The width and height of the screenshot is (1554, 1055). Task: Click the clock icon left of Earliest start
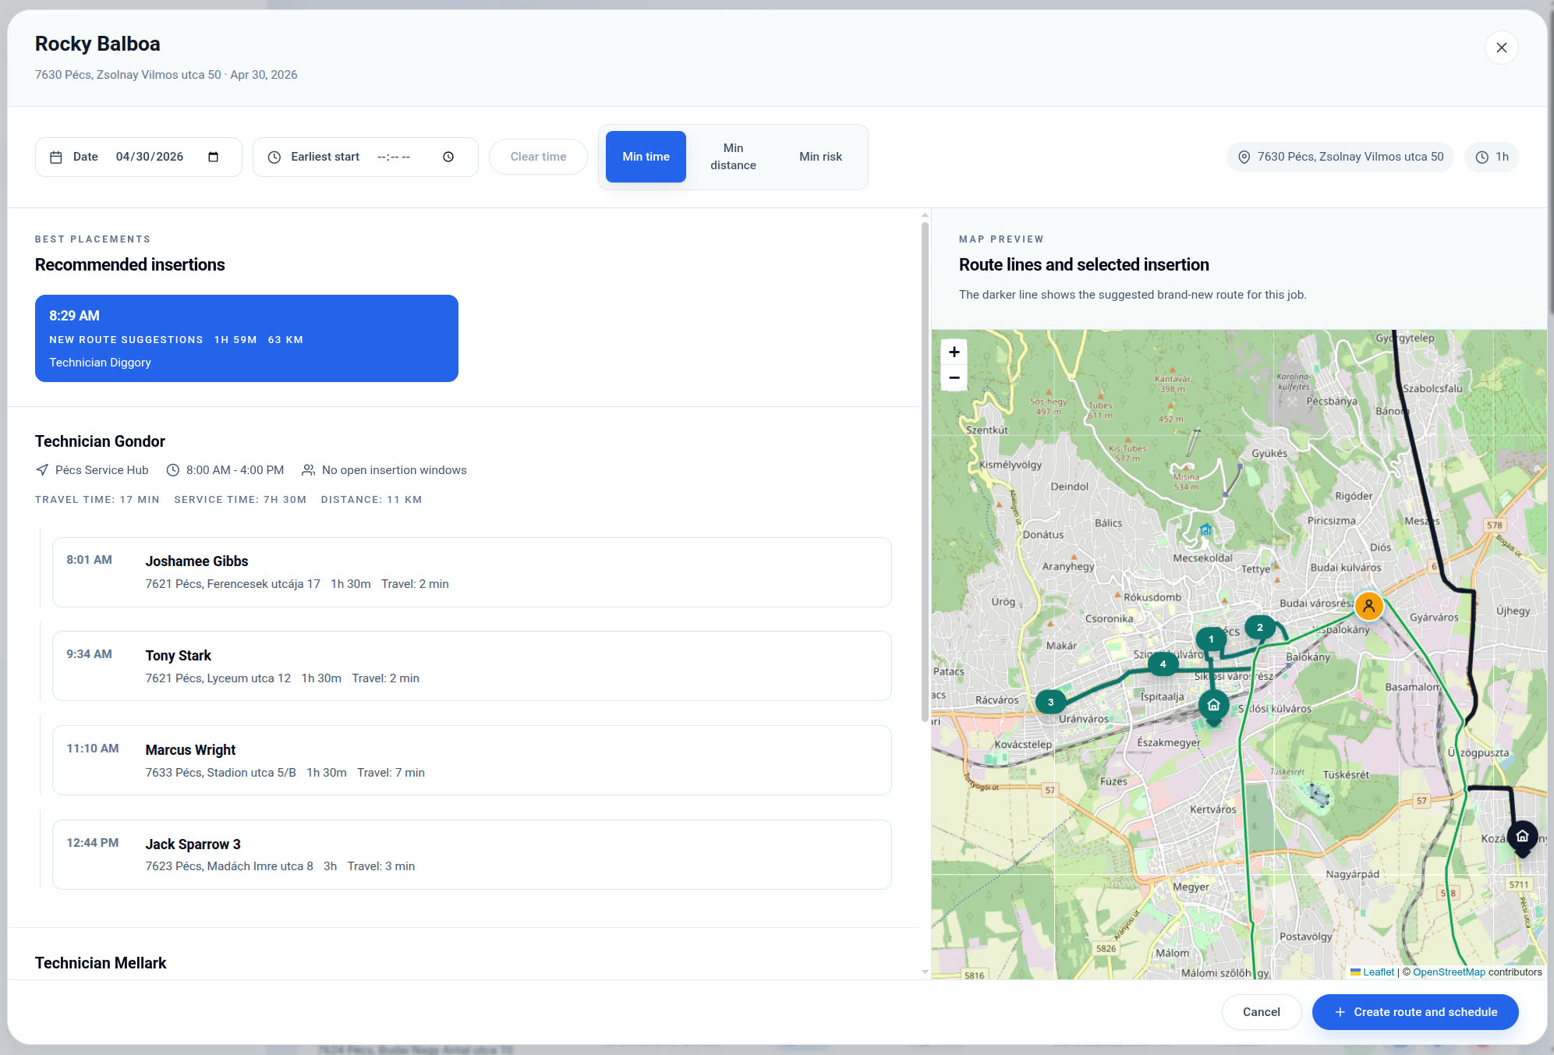click(274, 157)
